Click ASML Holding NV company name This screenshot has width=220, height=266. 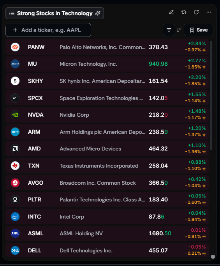pos(81,233)
